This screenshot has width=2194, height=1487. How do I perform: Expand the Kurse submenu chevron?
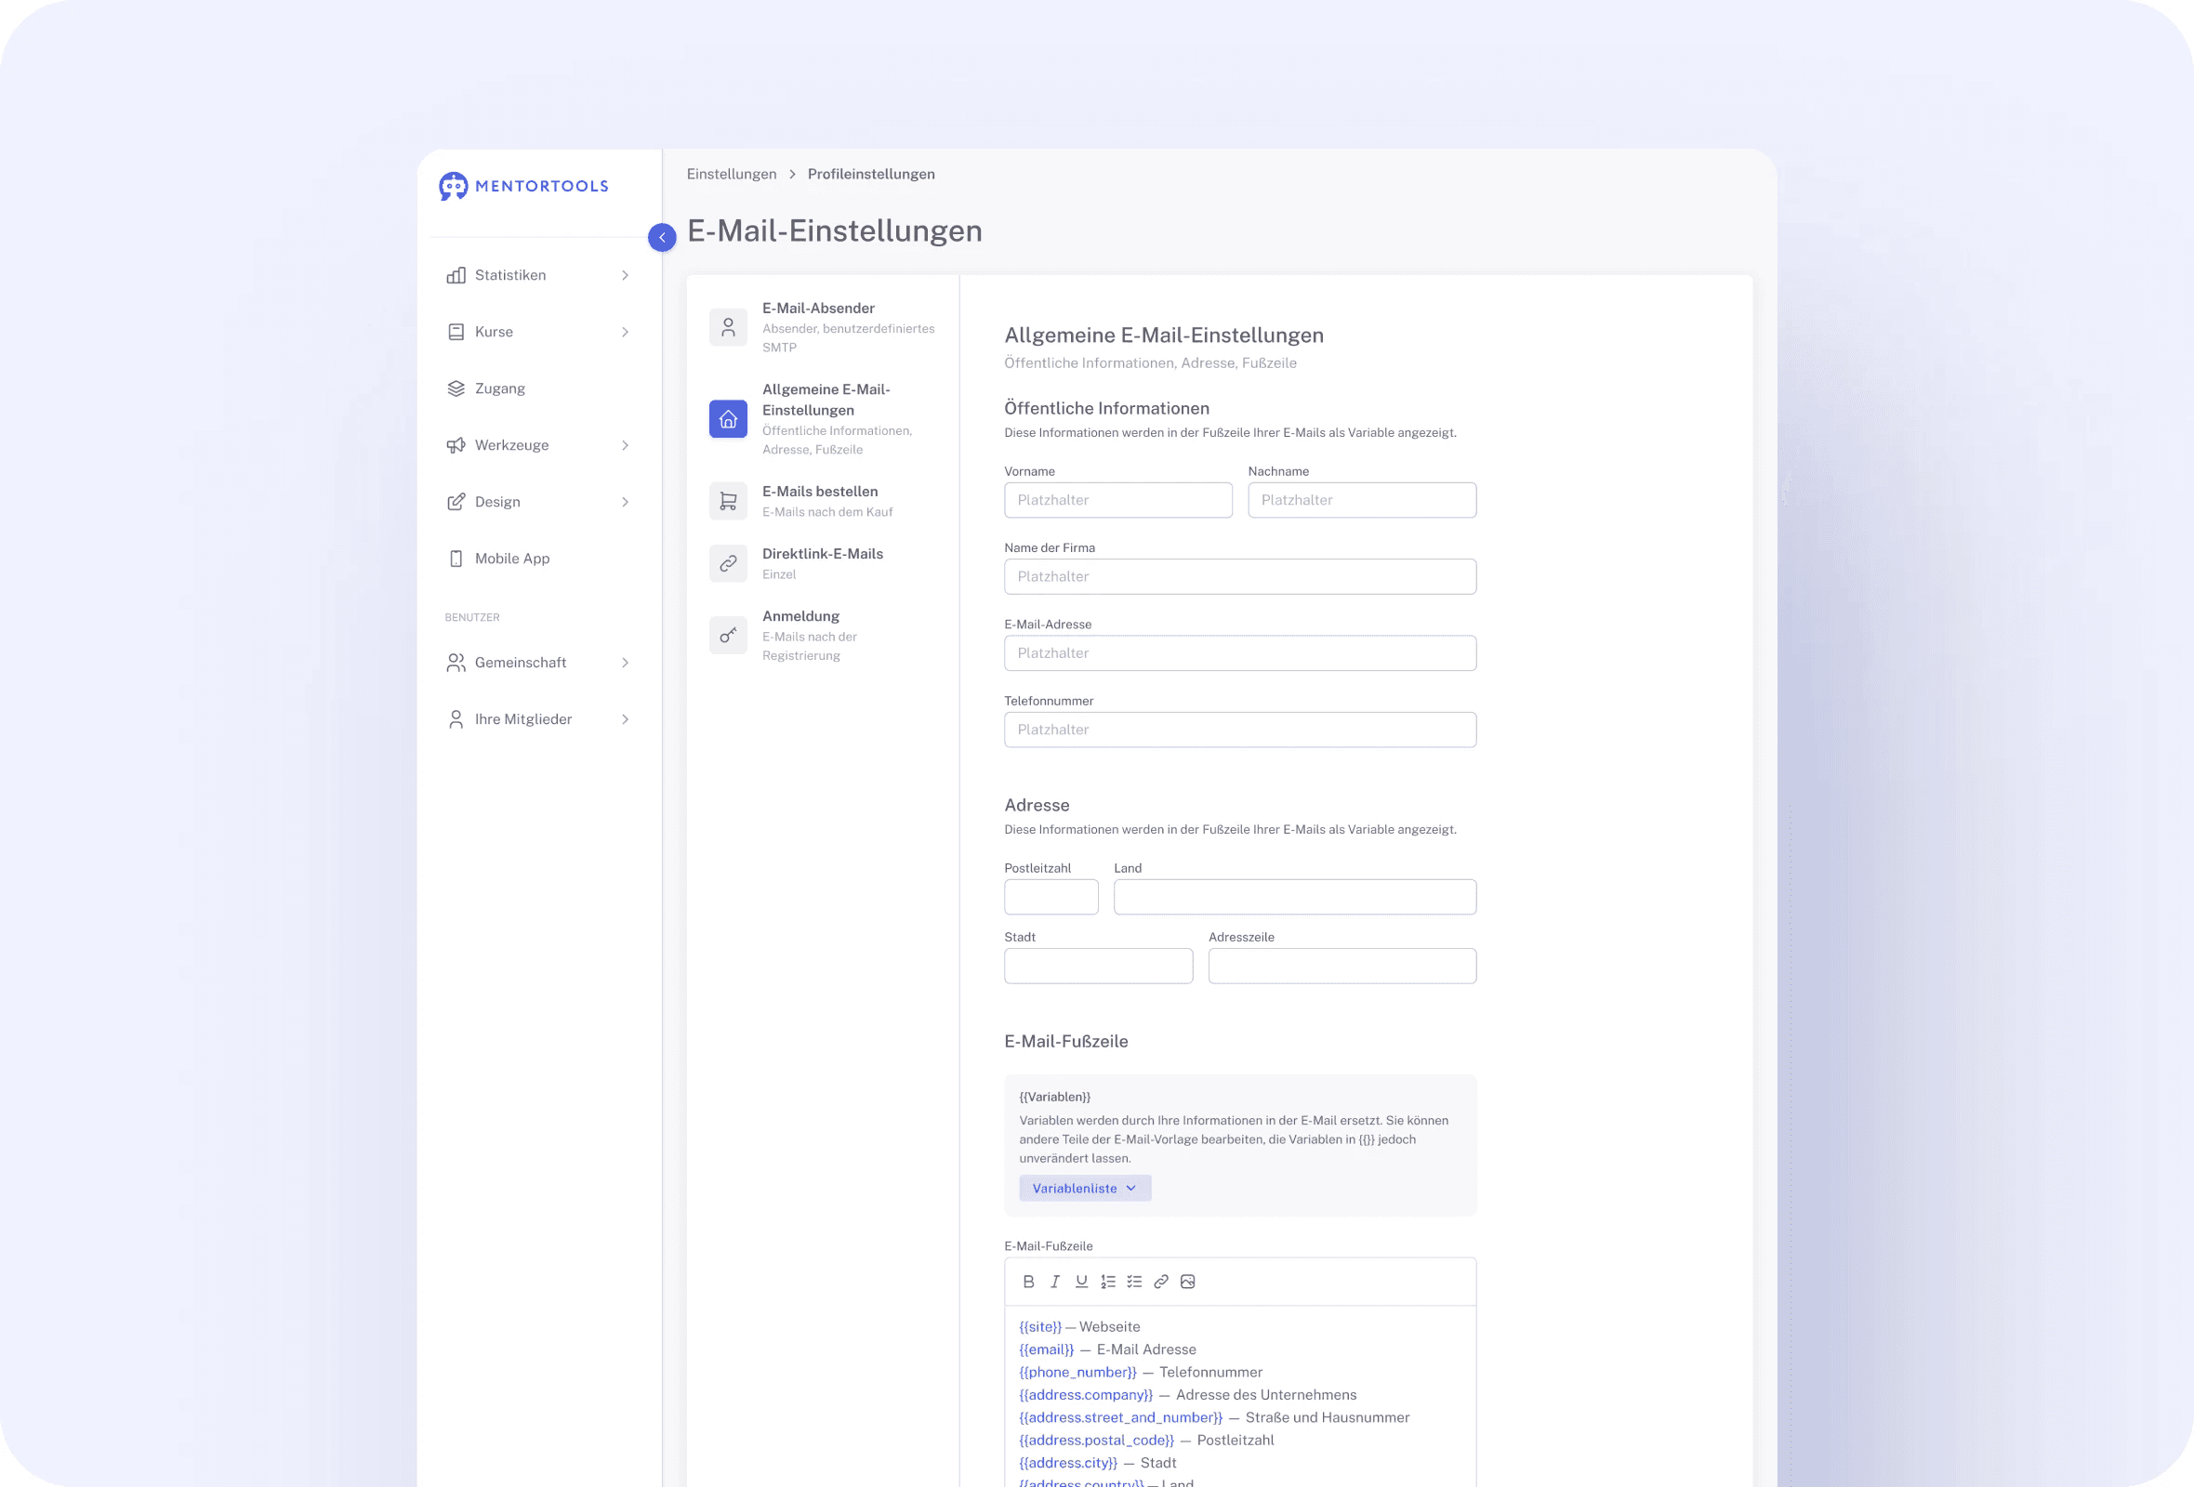click(x=625, y=331)
